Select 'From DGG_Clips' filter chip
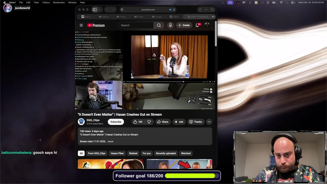Image resolution: width=327 pixels, height=184 pixels. pyautogui.click(x=97, y=153)
